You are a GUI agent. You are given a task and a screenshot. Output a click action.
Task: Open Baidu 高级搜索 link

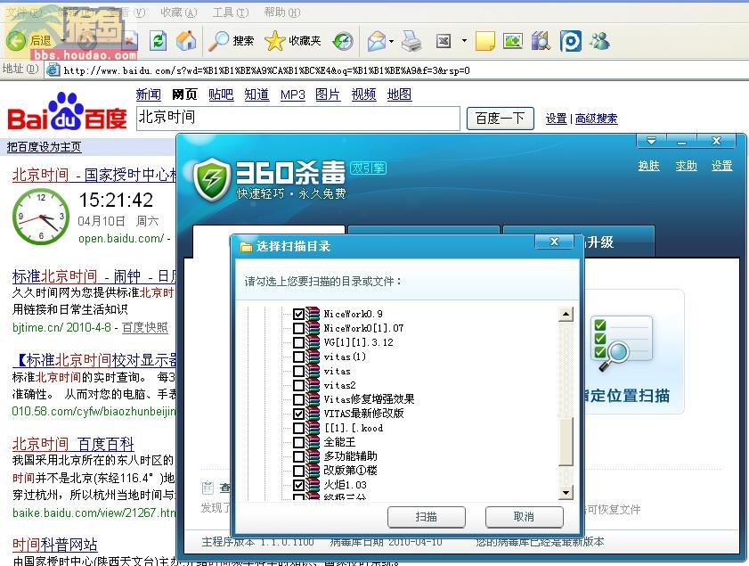click(x=596, y=119)
